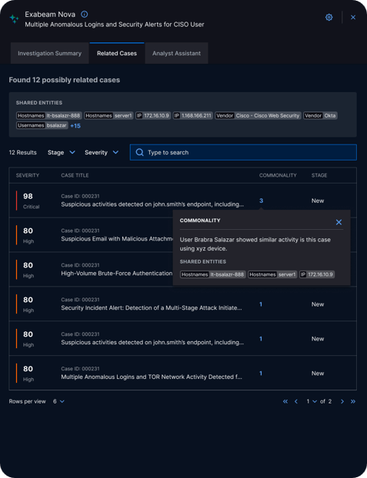Open the info icon beside Exabeam Nova
Viewport: 367px width, 478px height.
85,14
